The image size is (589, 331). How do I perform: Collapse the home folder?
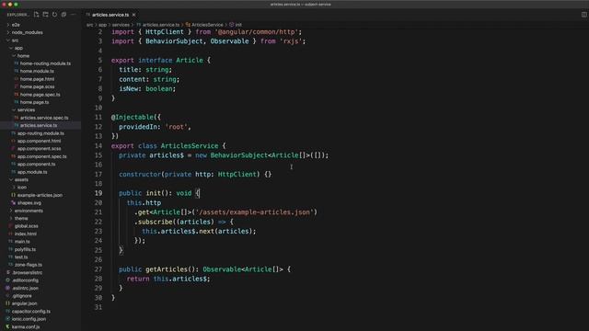tap(23, 55)
